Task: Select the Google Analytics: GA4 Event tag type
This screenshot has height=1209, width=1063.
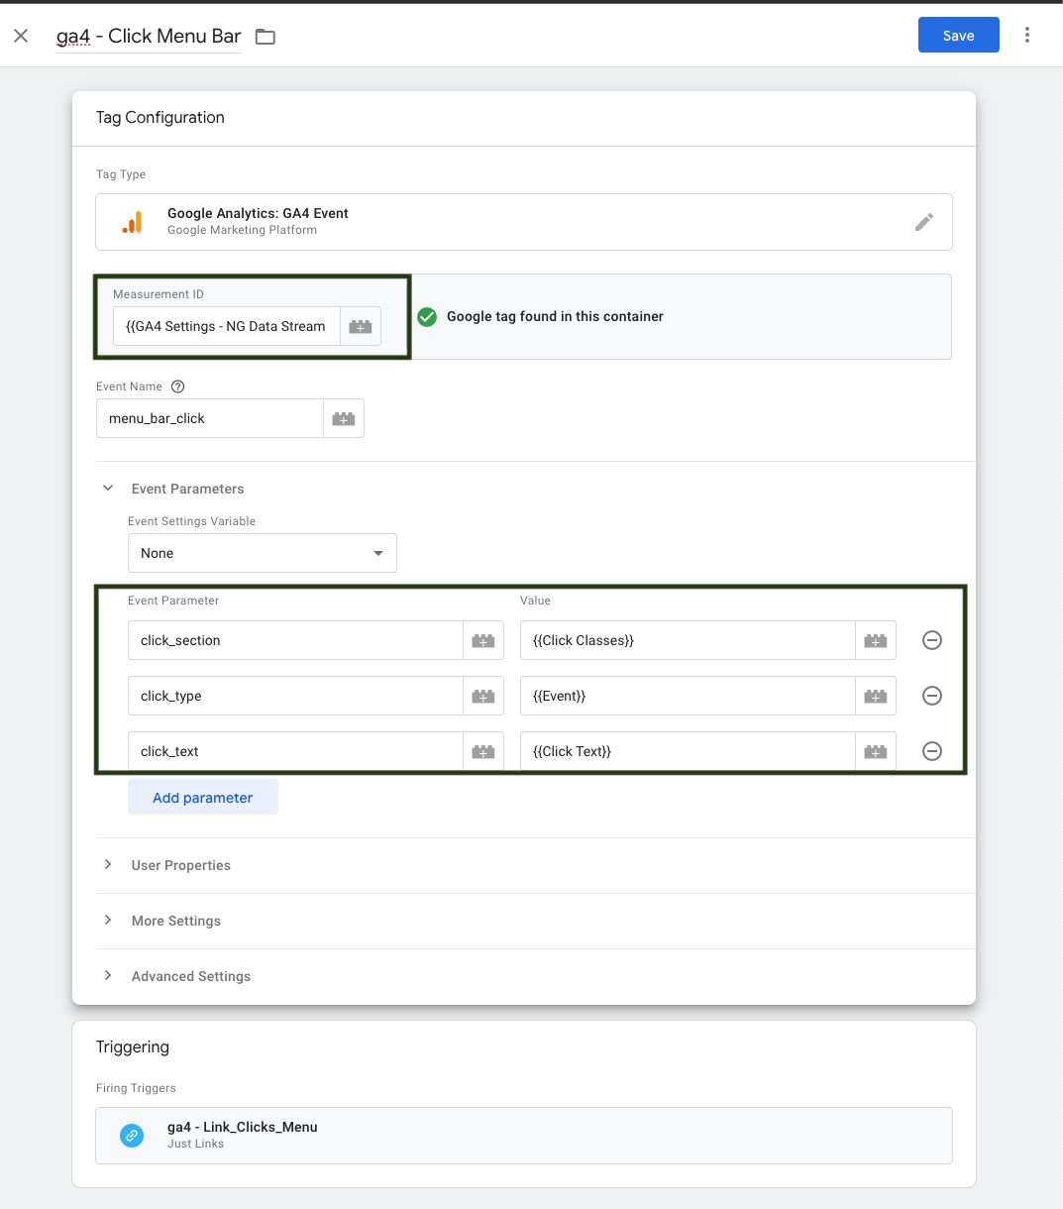Action: (x=524, y=222)
